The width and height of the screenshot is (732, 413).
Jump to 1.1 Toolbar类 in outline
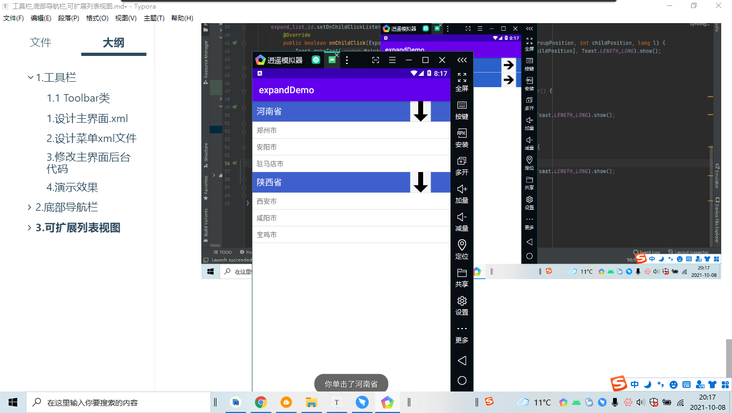click(x=78, y=98)
